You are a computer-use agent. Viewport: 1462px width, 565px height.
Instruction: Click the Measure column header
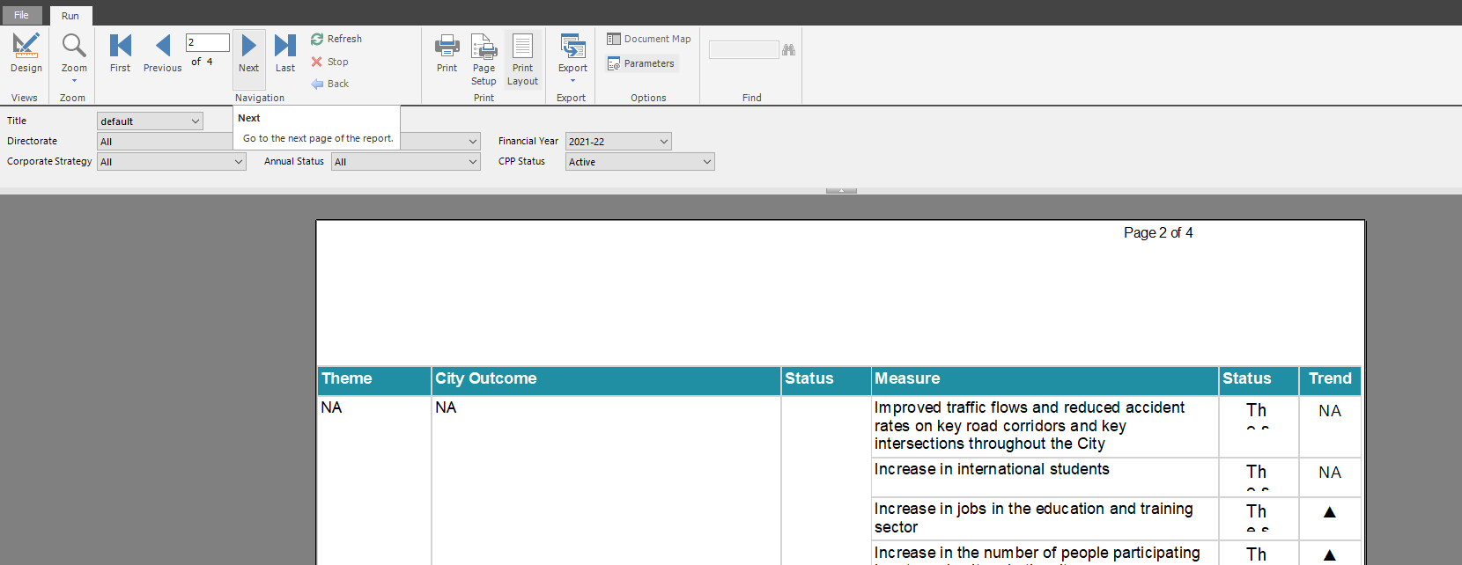pos(1045,380)
